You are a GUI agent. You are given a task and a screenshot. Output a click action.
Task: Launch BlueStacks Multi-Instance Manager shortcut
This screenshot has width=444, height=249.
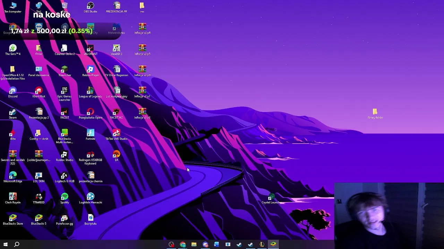click(x=65, y=136)
